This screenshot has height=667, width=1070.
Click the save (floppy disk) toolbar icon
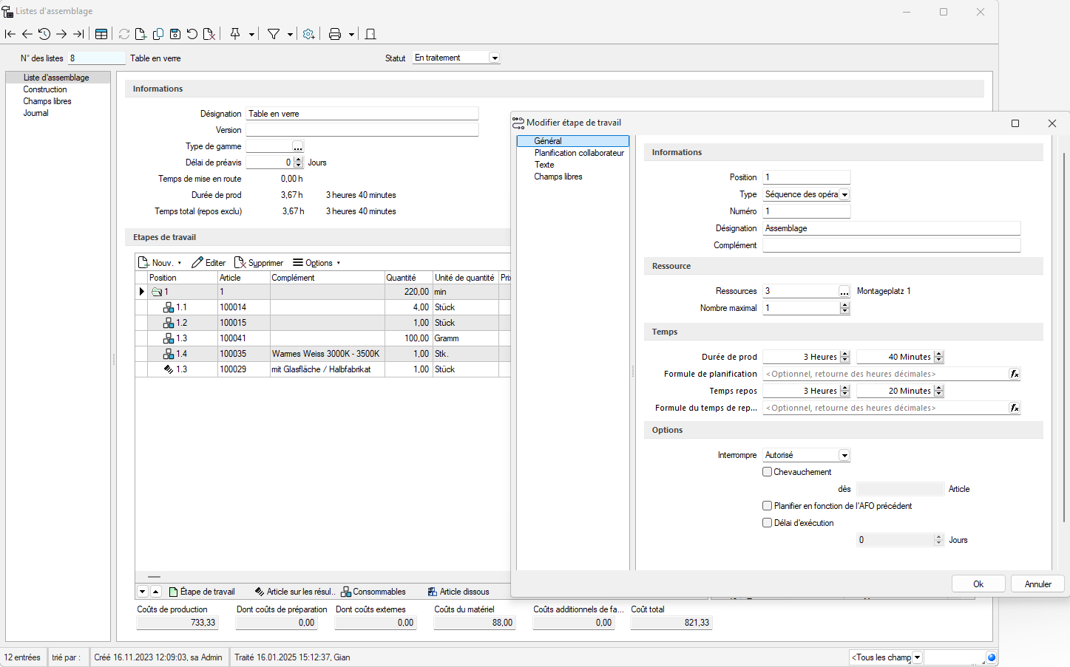175,34
